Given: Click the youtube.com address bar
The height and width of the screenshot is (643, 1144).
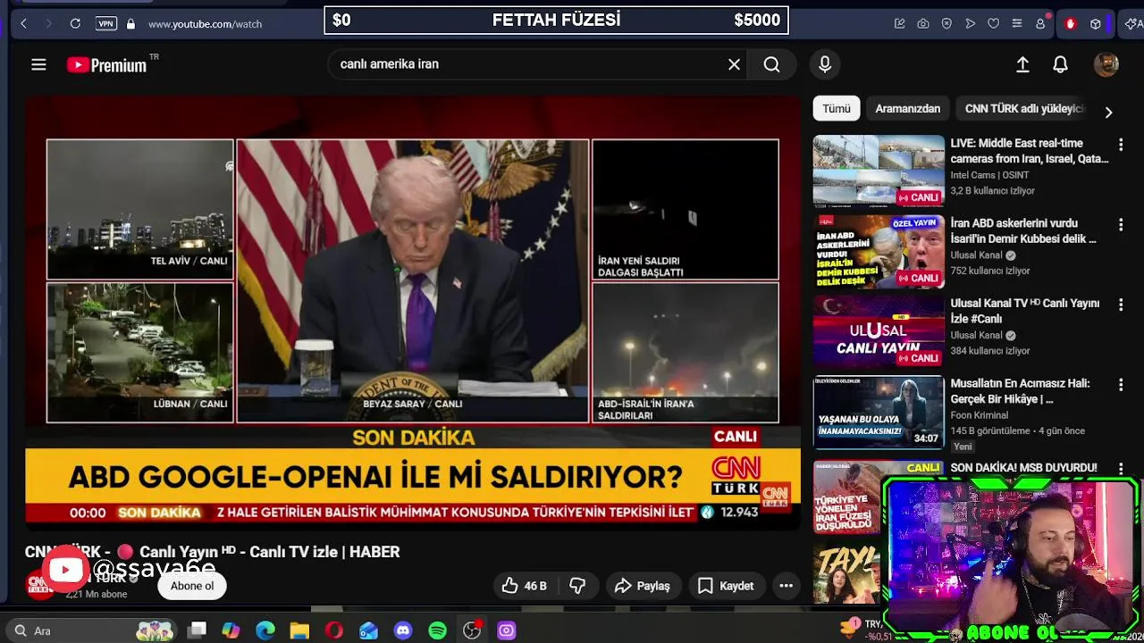Looking at the screenshot, I should 206,23.
